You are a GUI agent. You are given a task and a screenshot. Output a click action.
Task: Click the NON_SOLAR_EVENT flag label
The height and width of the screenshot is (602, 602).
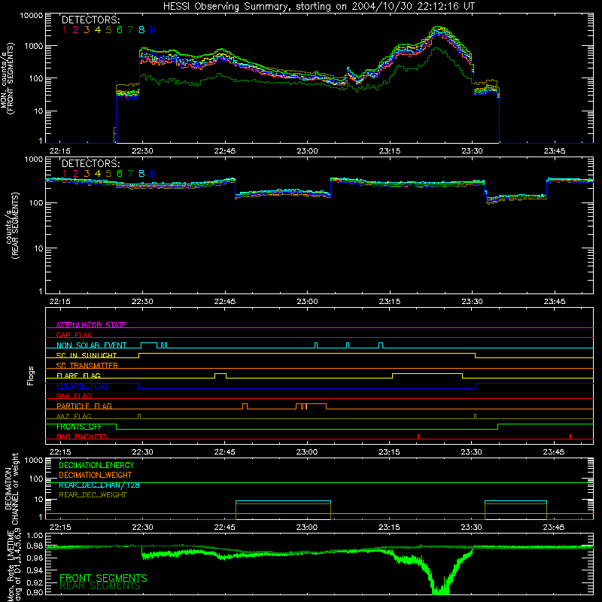pyautogui.click(x=91, y=345)
